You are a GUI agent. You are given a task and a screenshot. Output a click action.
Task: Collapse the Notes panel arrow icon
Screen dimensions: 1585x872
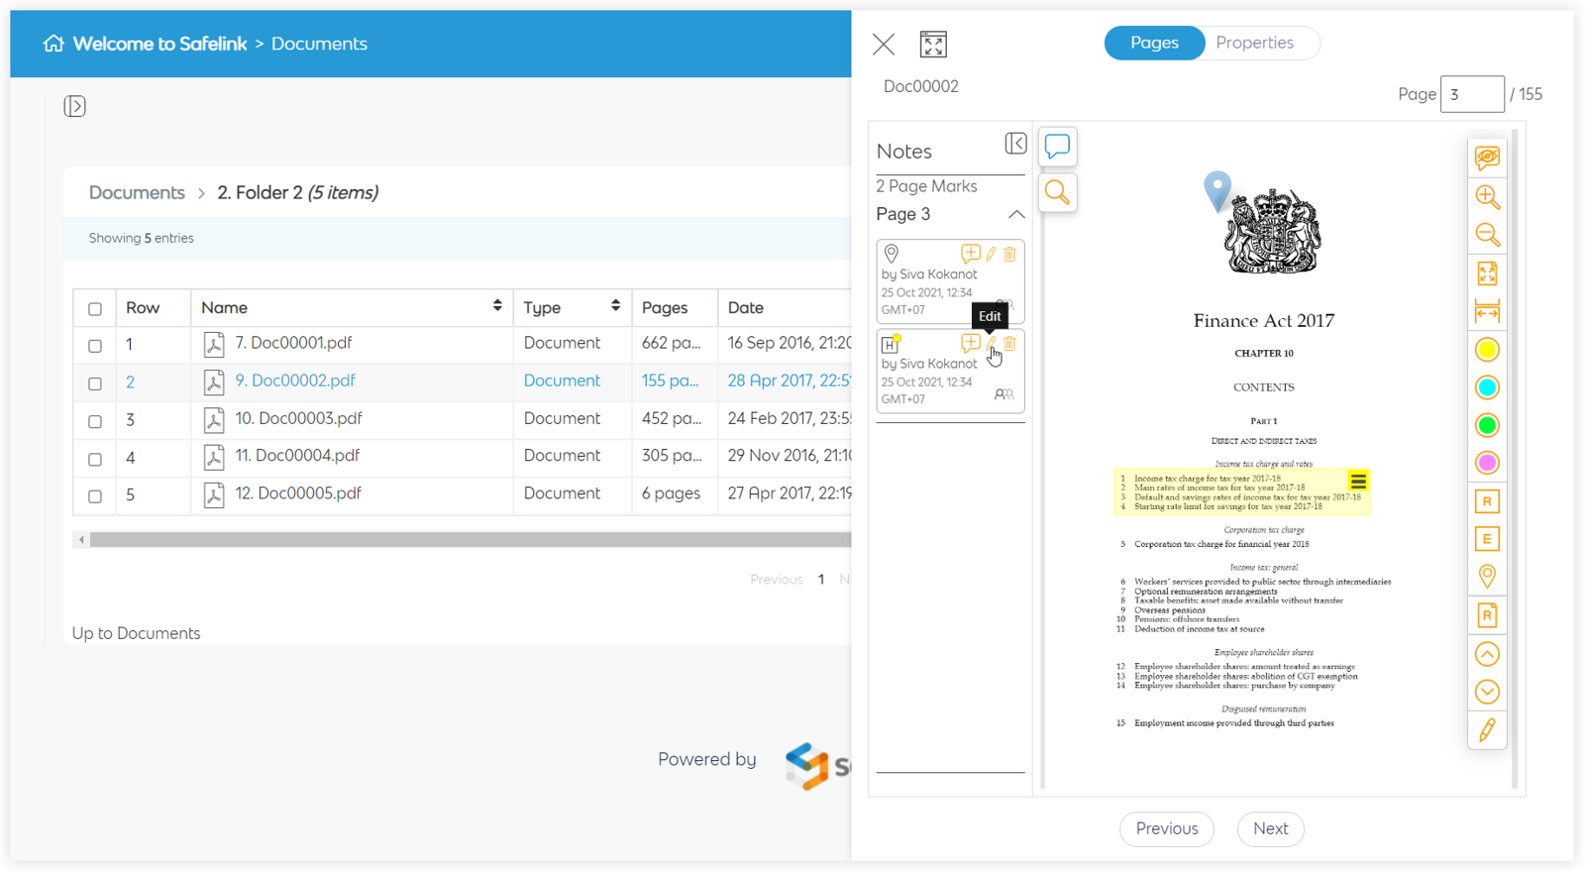point(1015,143)
